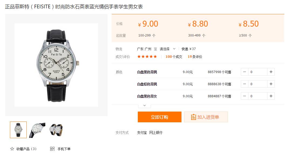The image size is (288, 157).
Task: Click the main watch product image
Action: [x=56, y=65]
